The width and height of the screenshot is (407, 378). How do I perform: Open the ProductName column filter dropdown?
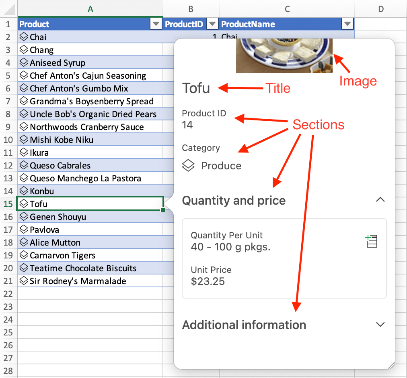pos(347,24)
